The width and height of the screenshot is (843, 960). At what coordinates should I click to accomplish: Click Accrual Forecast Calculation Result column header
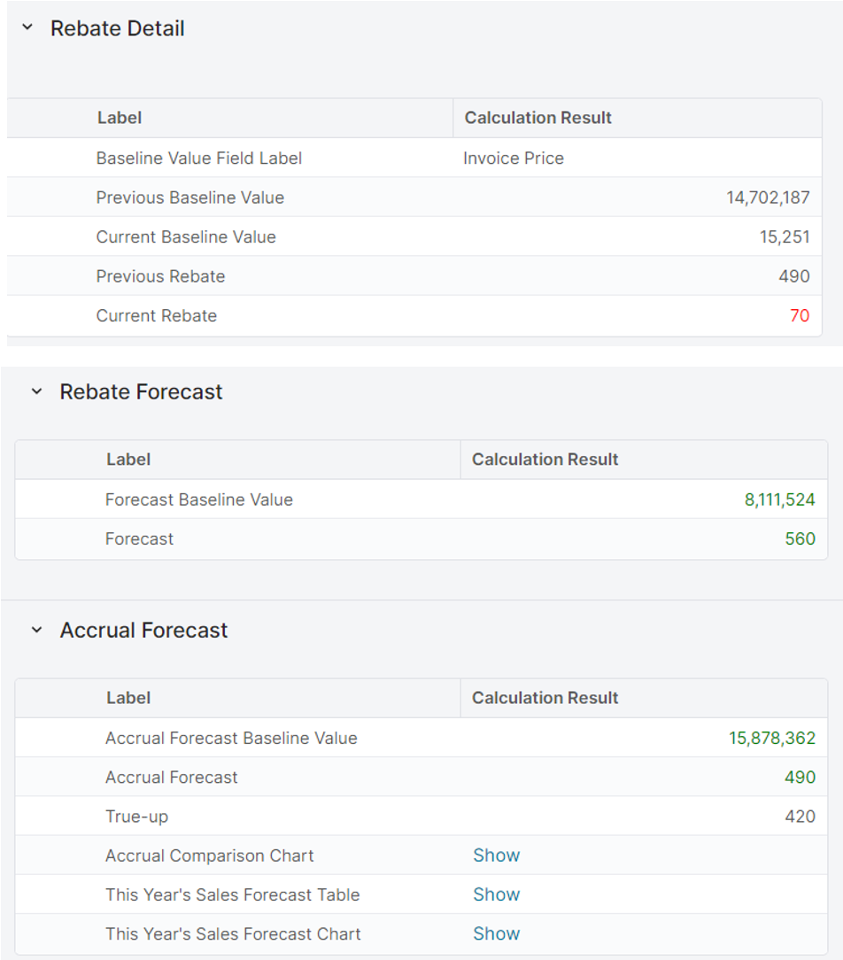[x=545, y=698]
